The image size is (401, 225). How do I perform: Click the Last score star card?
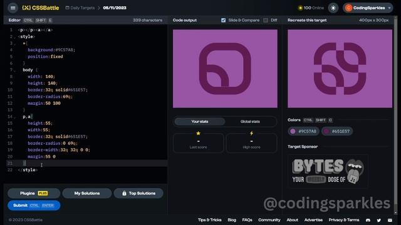coord(199,143)
